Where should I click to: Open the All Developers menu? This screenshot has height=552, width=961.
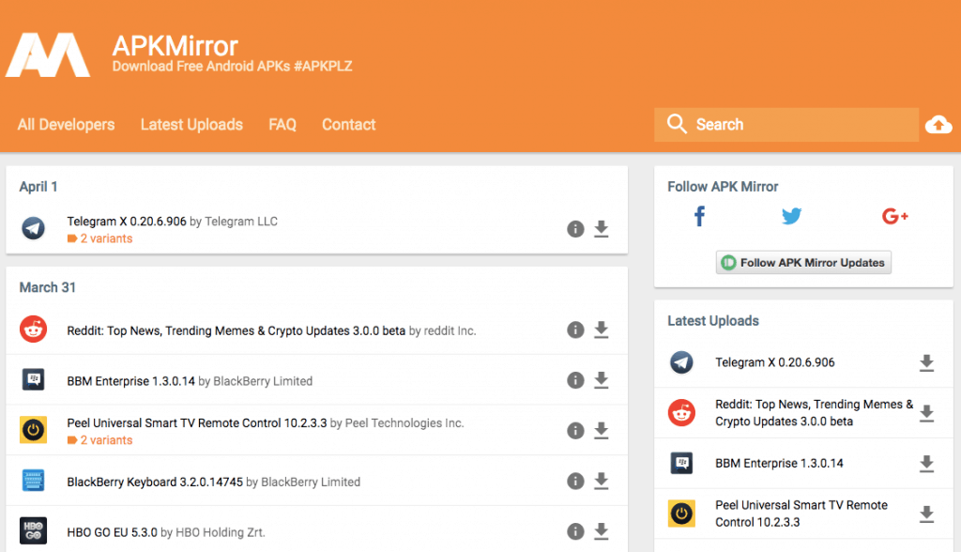coord(66,125)
